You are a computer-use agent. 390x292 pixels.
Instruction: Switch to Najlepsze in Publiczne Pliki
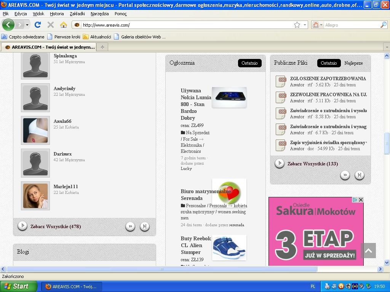353,63
